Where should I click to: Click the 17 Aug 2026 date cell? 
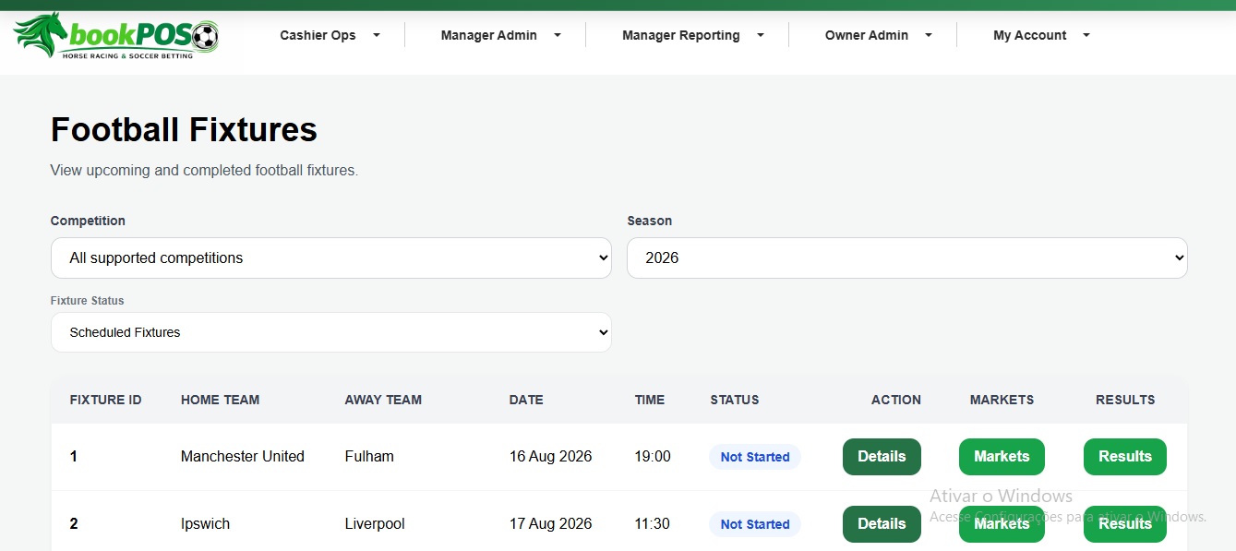(x=551, y=523)
